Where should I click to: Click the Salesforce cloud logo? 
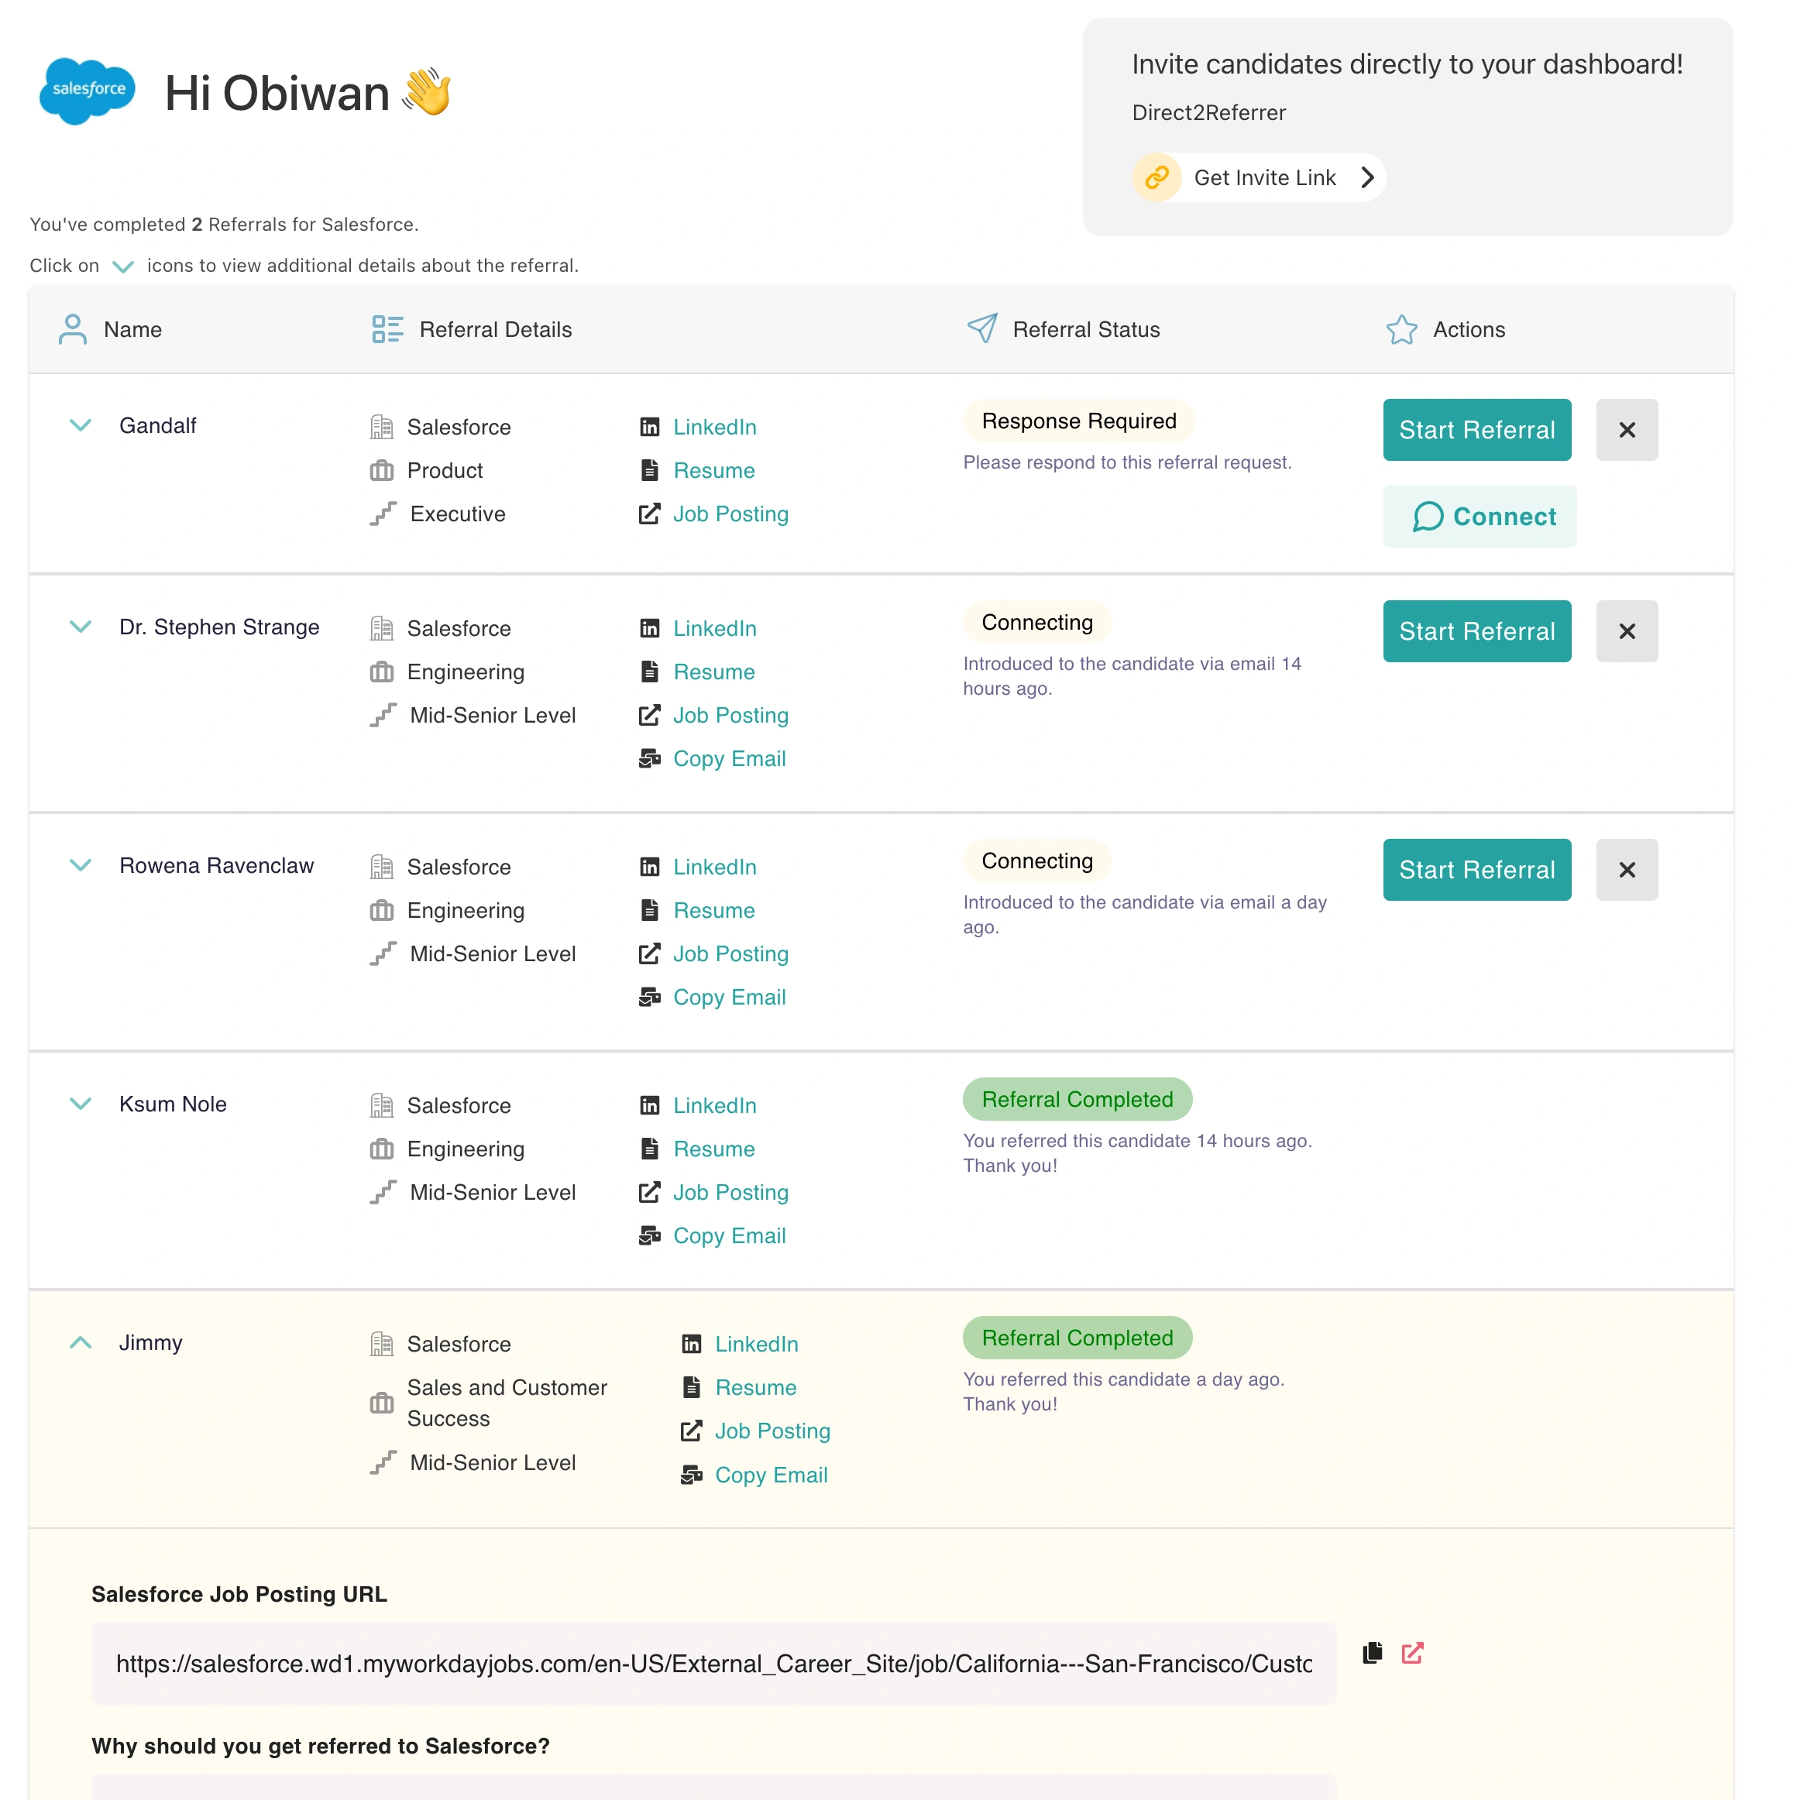88,91
